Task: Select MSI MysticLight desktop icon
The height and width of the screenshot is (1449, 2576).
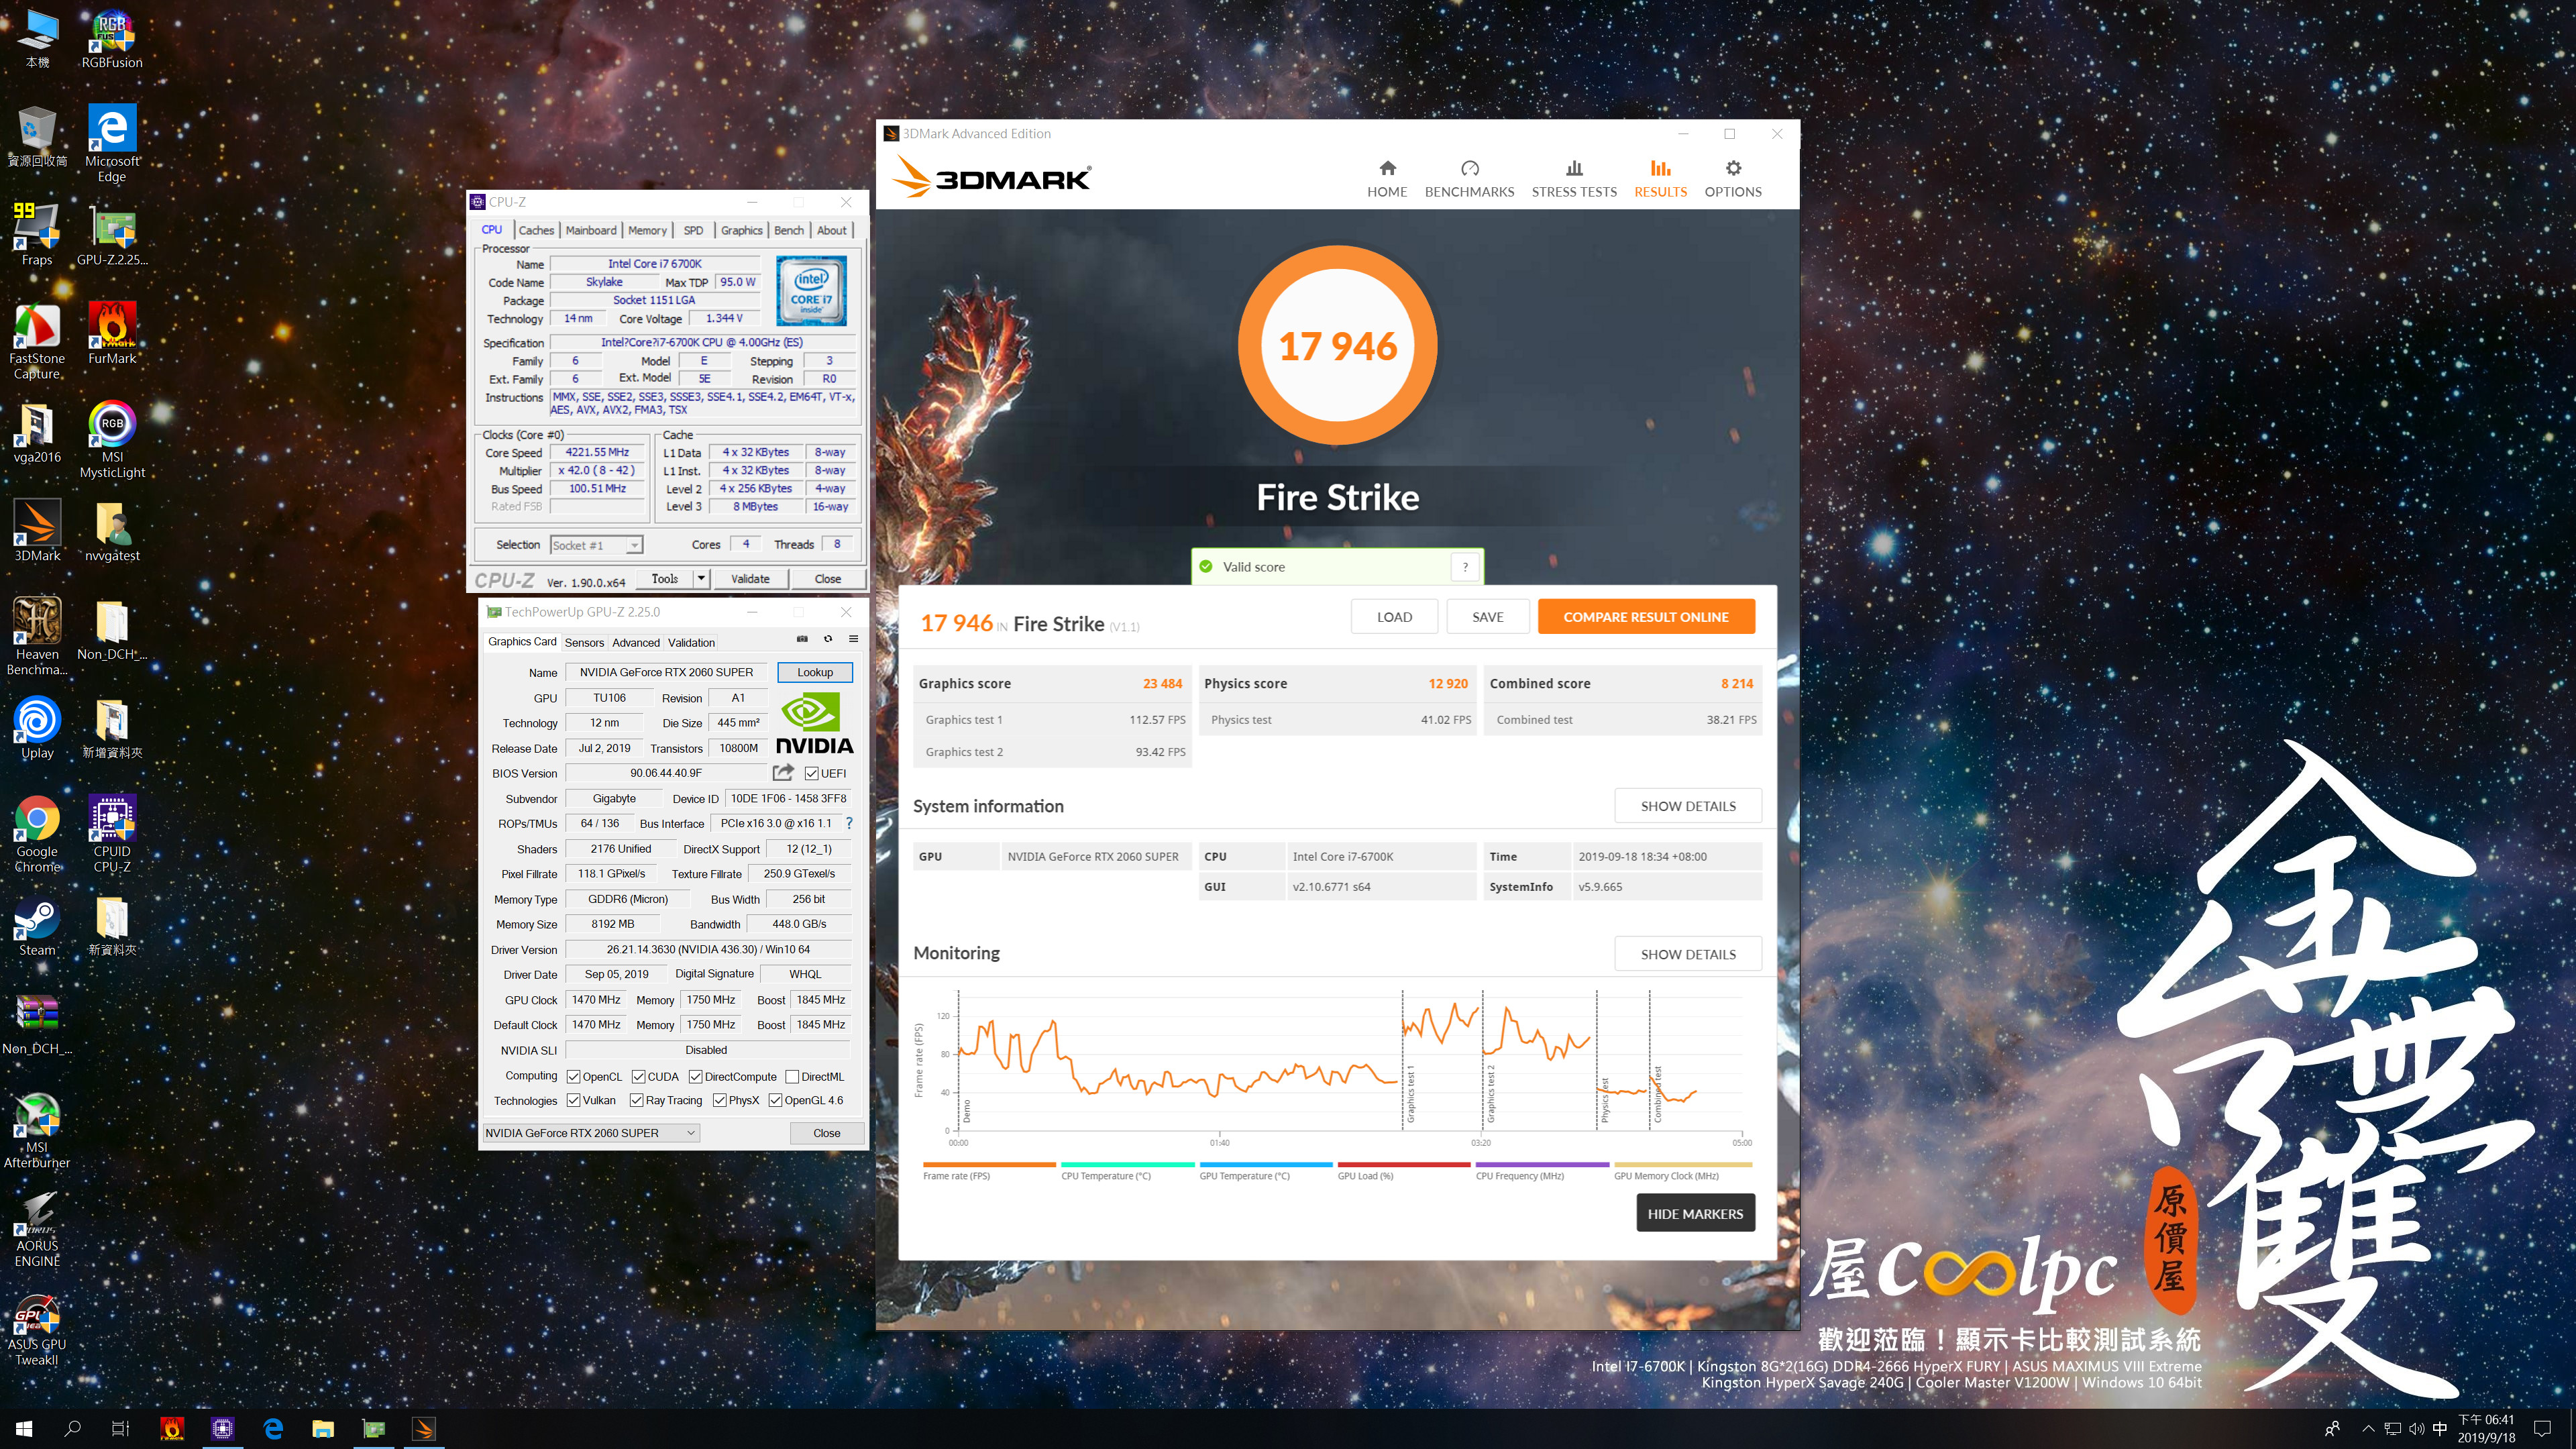Action: 112,439
